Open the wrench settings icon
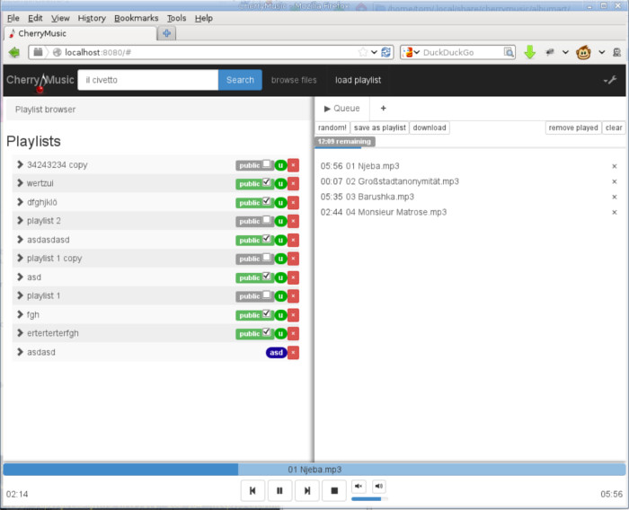 point(609,80)
